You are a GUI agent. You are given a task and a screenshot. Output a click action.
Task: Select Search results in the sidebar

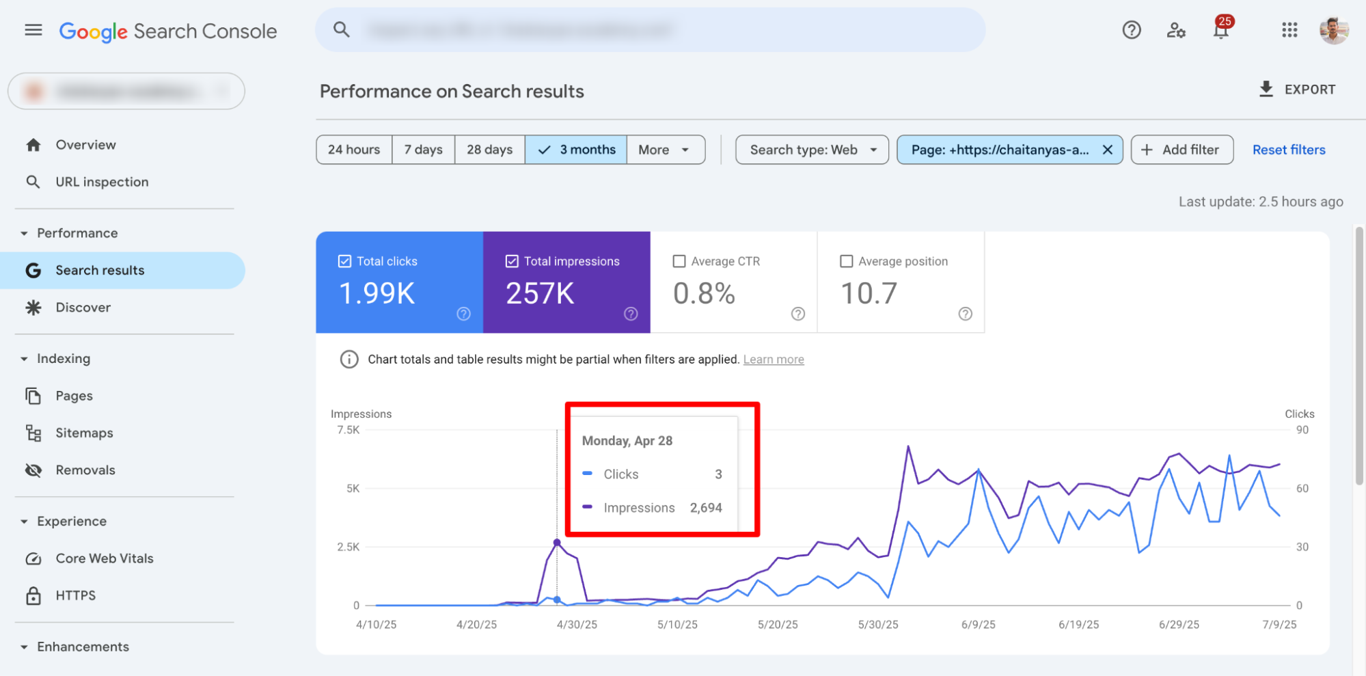pos(100,269)
